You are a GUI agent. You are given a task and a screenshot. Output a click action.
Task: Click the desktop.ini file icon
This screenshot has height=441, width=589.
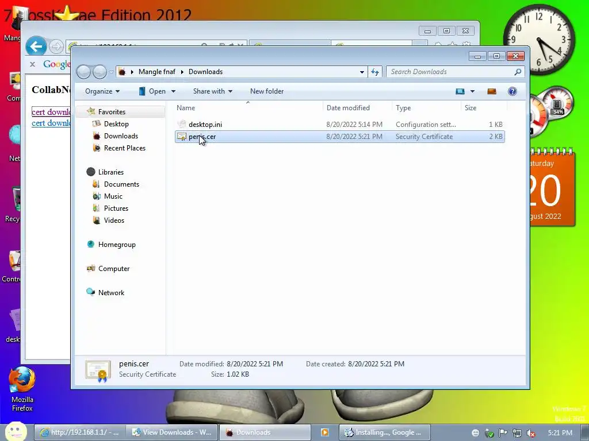click(182, 124)
